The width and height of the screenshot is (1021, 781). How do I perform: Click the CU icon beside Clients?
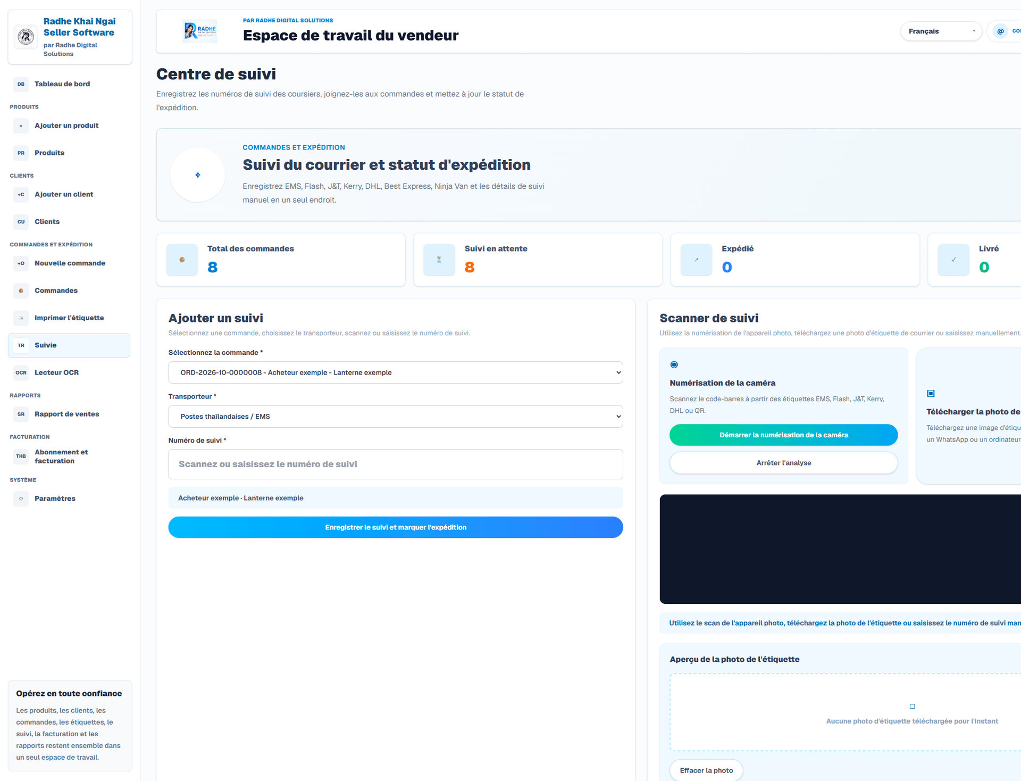(x=21, y=222)
